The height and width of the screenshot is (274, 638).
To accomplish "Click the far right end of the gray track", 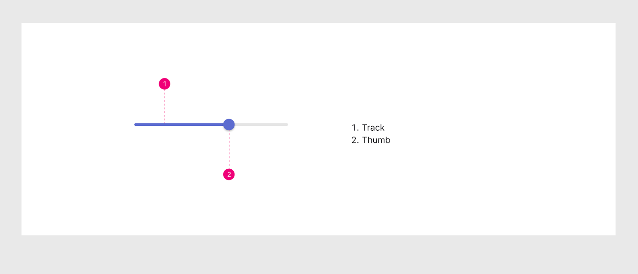I will tap(287, 125).
